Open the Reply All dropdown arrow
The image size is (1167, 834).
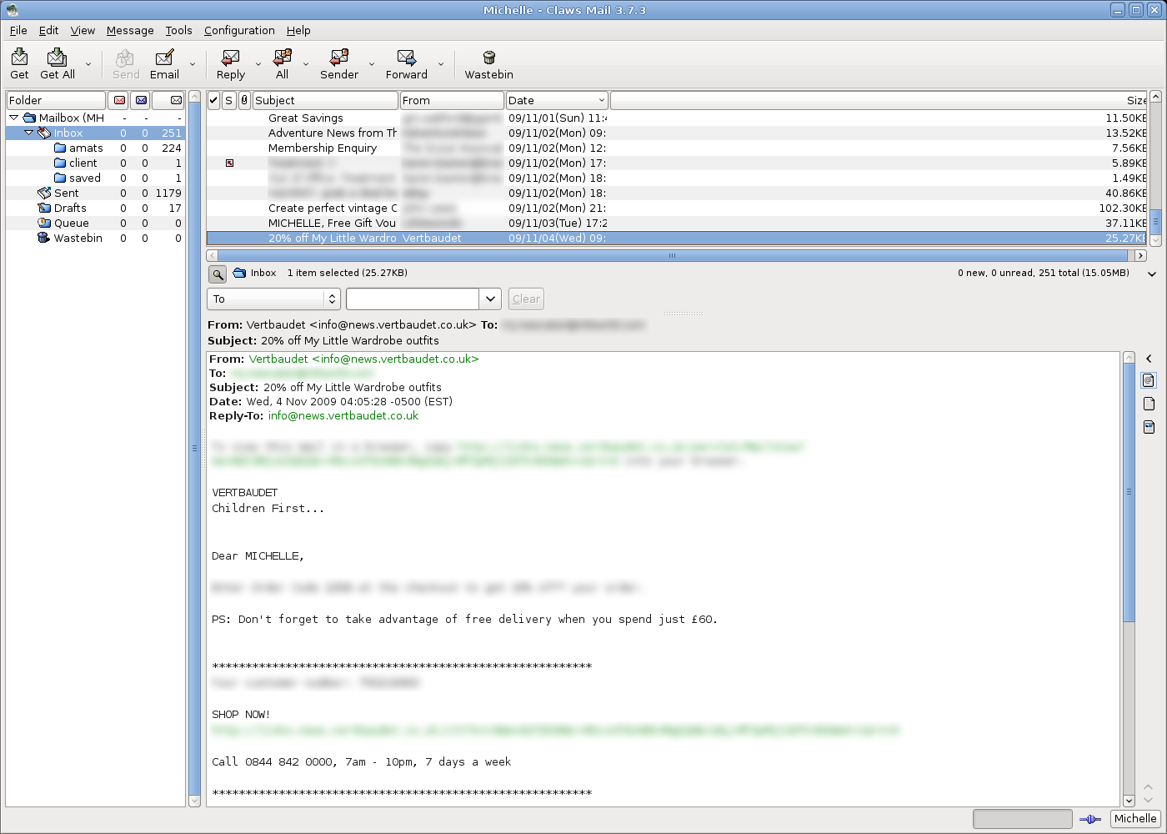pos(306,64)
